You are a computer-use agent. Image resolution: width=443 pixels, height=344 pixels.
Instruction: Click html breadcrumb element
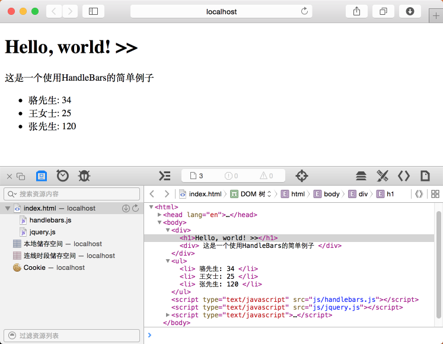coord(293,194)
